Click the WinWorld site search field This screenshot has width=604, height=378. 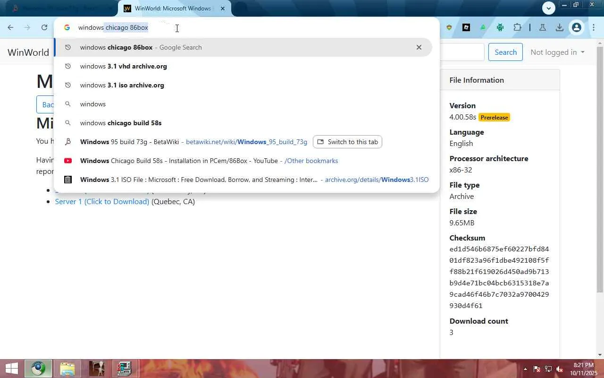click(x=461, y=52)
